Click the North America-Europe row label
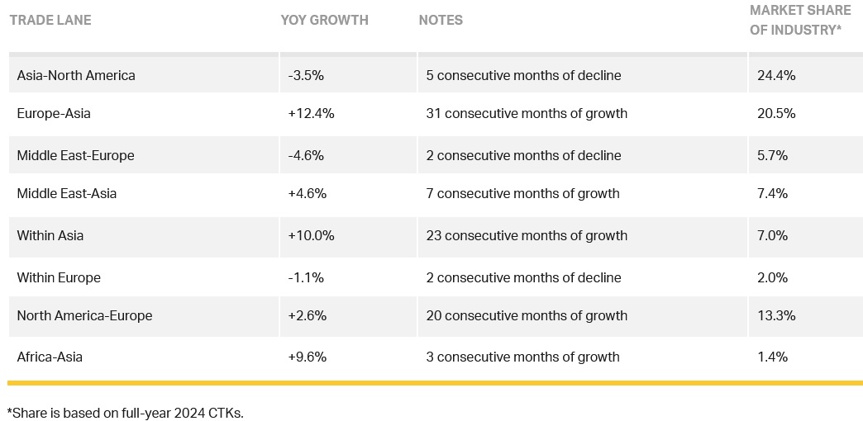This screenshot has width=863, height=421. [x=84, y=315]
